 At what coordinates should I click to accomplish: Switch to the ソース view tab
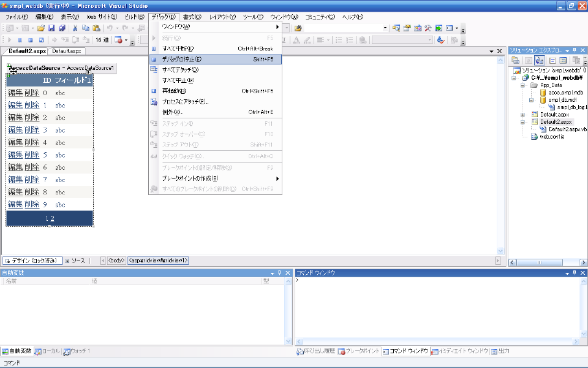click(x=75, y=261)
